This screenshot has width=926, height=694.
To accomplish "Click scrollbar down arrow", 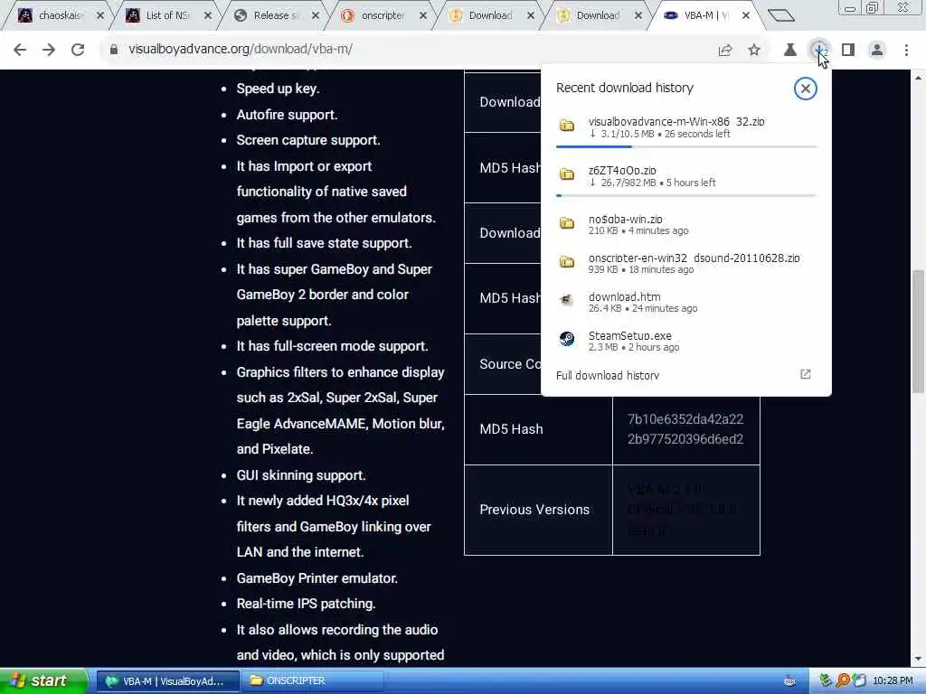I will (x=919, y=659).
